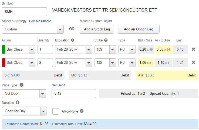Click the Net Debit 3.12 price field
The image size is (199, 130).
point(74,94)
